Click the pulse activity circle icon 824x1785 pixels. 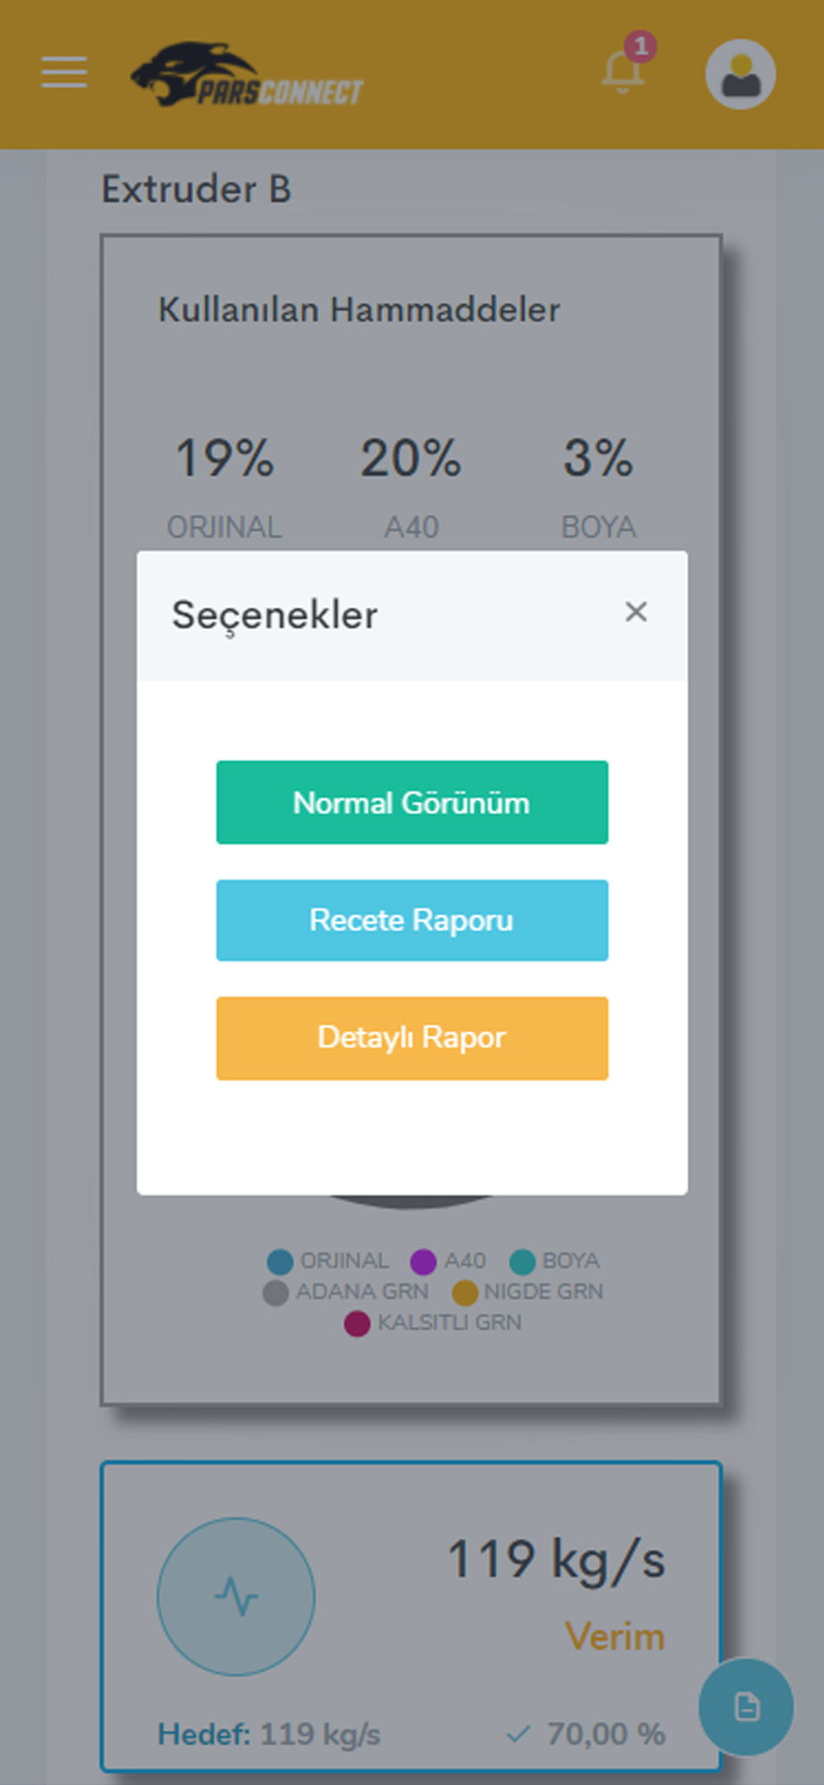[236, 1597]
